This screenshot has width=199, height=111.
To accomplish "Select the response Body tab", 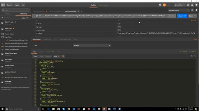I will click(x=34, y=52).
